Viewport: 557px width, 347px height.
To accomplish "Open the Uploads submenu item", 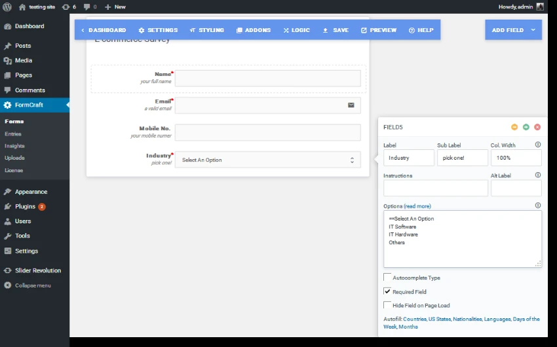I will pos(14,158).
